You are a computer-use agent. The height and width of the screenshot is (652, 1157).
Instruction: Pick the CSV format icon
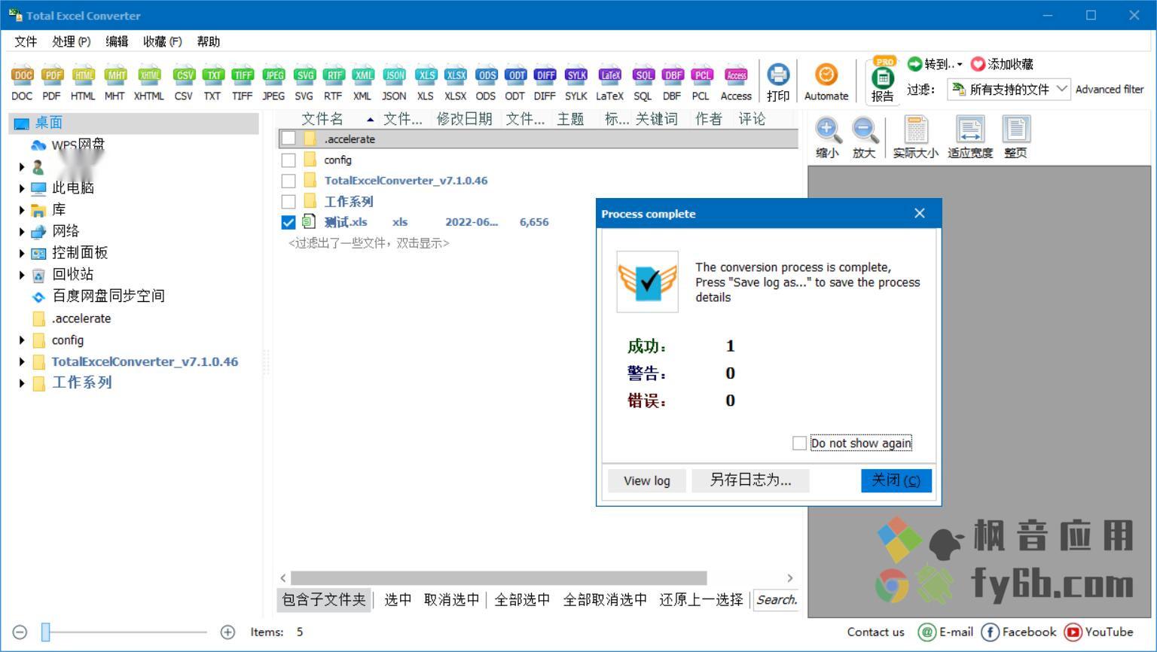point(184,83)
